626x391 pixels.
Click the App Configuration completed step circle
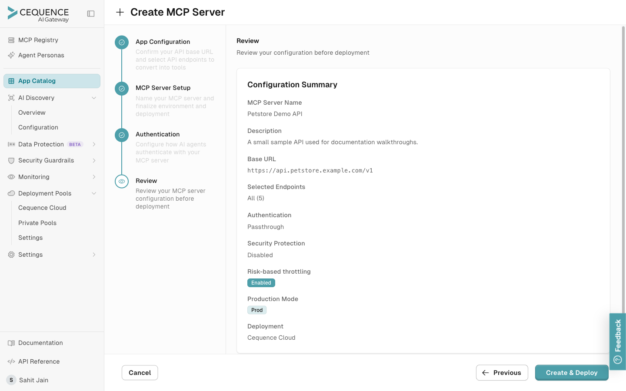click(122, 42)
